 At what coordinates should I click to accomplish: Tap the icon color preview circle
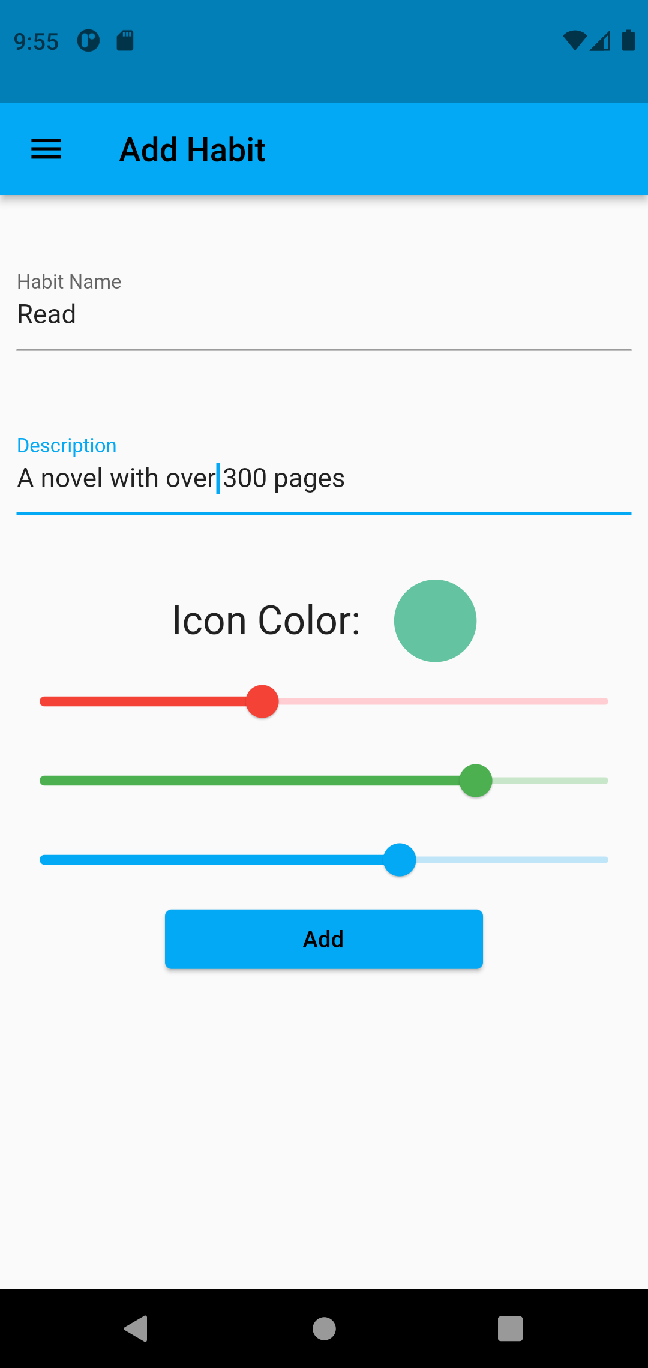pos(436,621)
